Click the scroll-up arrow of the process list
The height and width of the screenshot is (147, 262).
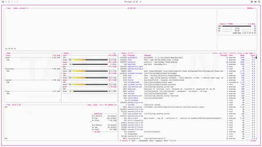[256, 56]
